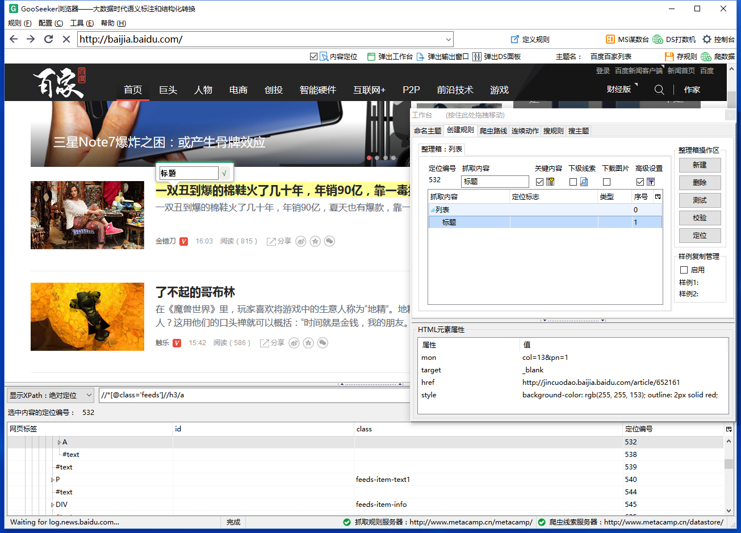Screen dimensions: 741x533
Task: Switch to the 搜主题 tab
Action: click(579, 131)
